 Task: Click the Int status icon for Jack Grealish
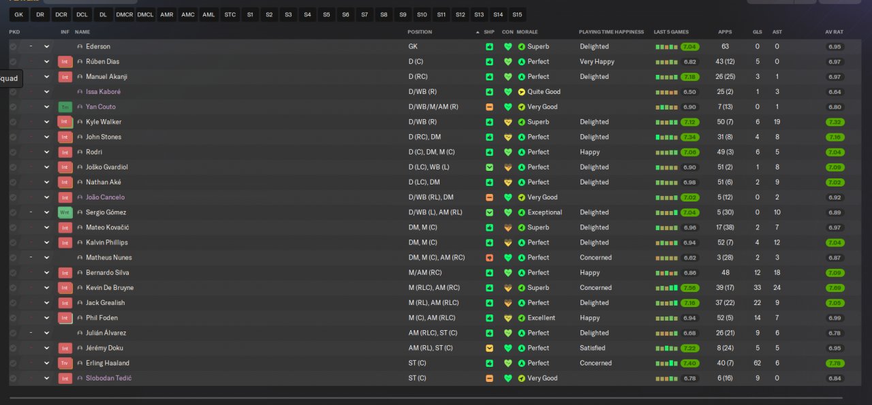click(x=65, y=303)
